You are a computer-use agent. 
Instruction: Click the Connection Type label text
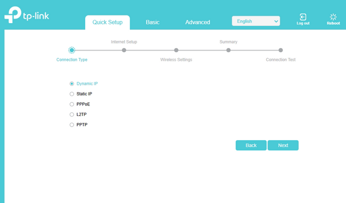pyautogui.click(x=72, y=60)
